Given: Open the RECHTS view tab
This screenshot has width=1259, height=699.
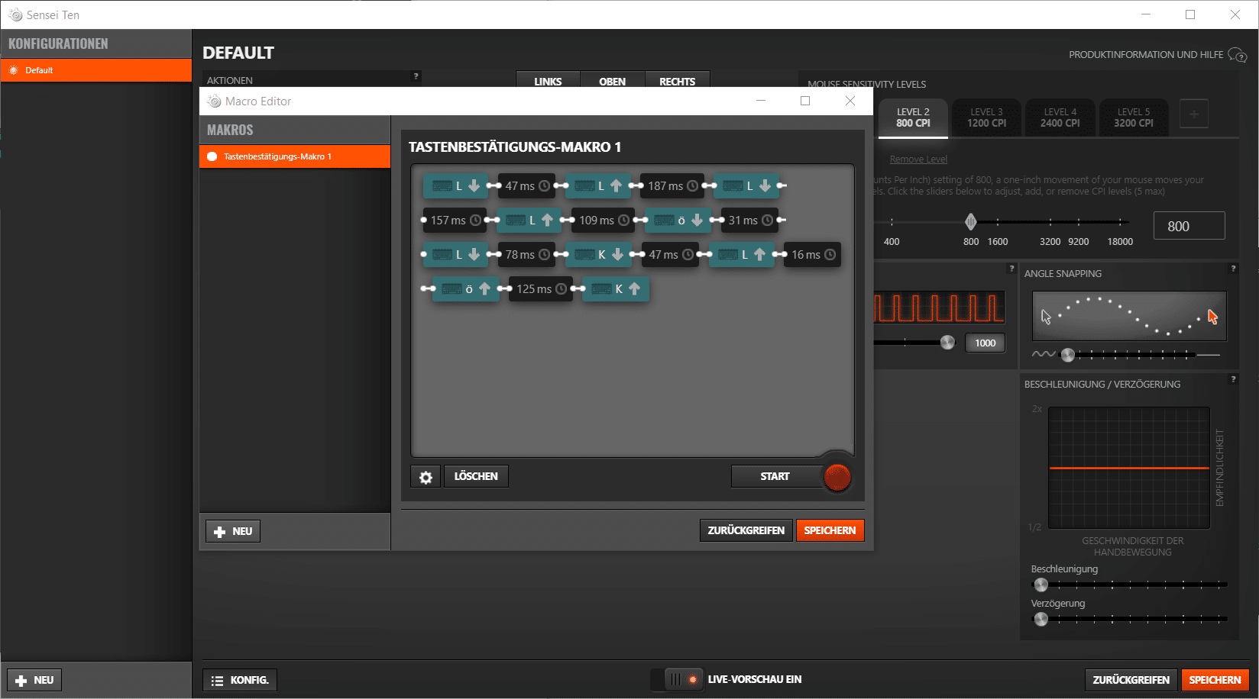Looking at the screenshot, I should pyautogui.click(x=677, y=81).
